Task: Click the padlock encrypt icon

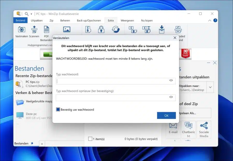Action: tap(101, 29)
